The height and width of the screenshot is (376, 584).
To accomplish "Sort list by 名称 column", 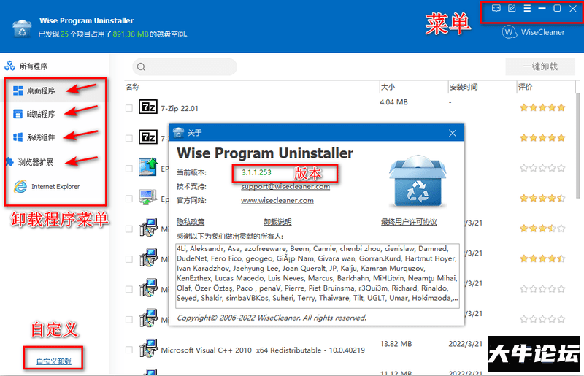I will (132, 87).
